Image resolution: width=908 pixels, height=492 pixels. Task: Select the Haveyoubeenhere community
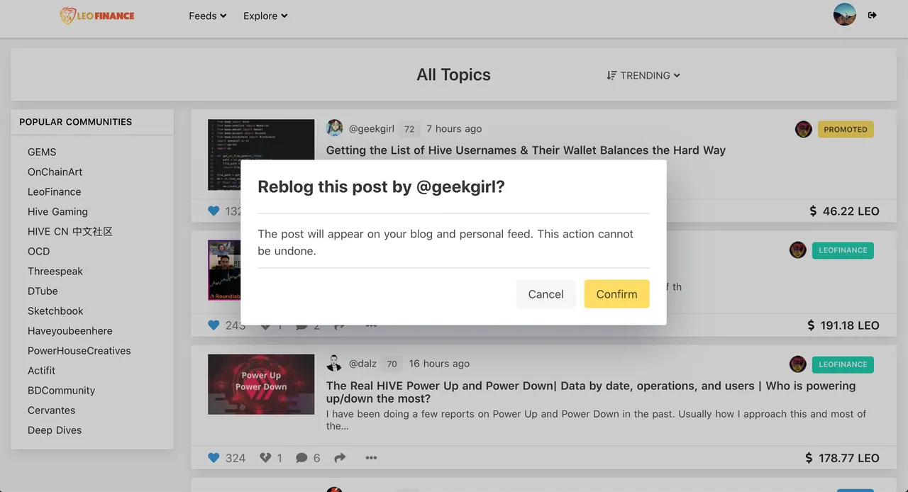coord(70,330)
